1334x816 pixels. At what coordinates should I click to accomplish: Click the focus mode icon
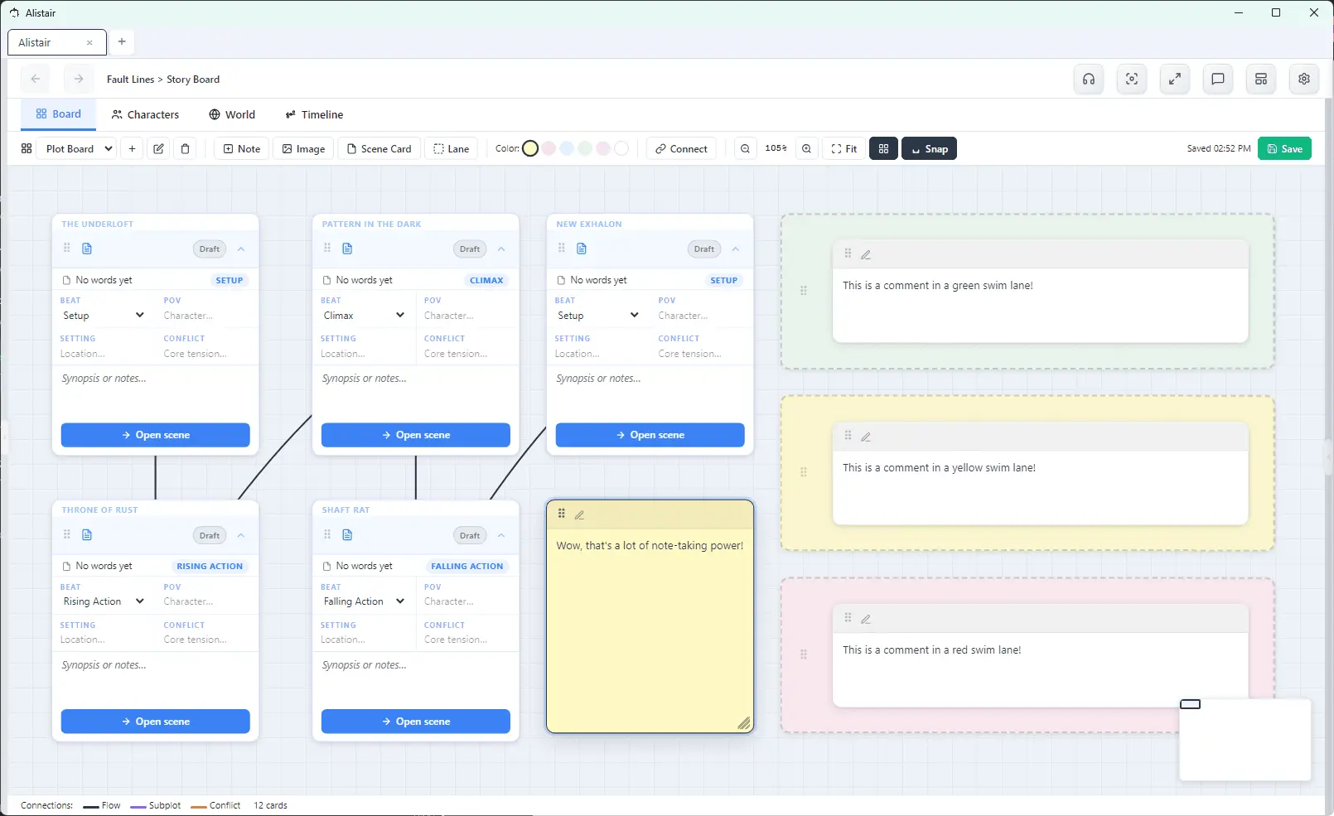click(1132, 80)
